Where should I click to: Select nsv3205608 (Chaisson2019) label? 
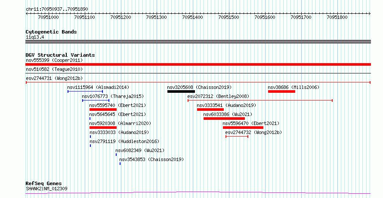point(199,87)
